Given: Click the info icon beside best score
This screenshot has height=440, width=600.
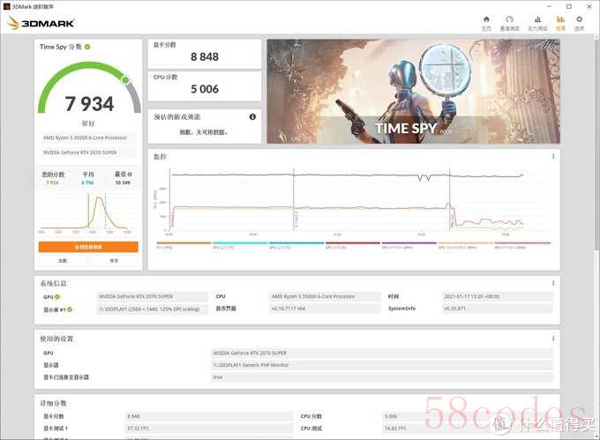Looking at the screenshot, I should pyautogui.click(x=130, y=175).
